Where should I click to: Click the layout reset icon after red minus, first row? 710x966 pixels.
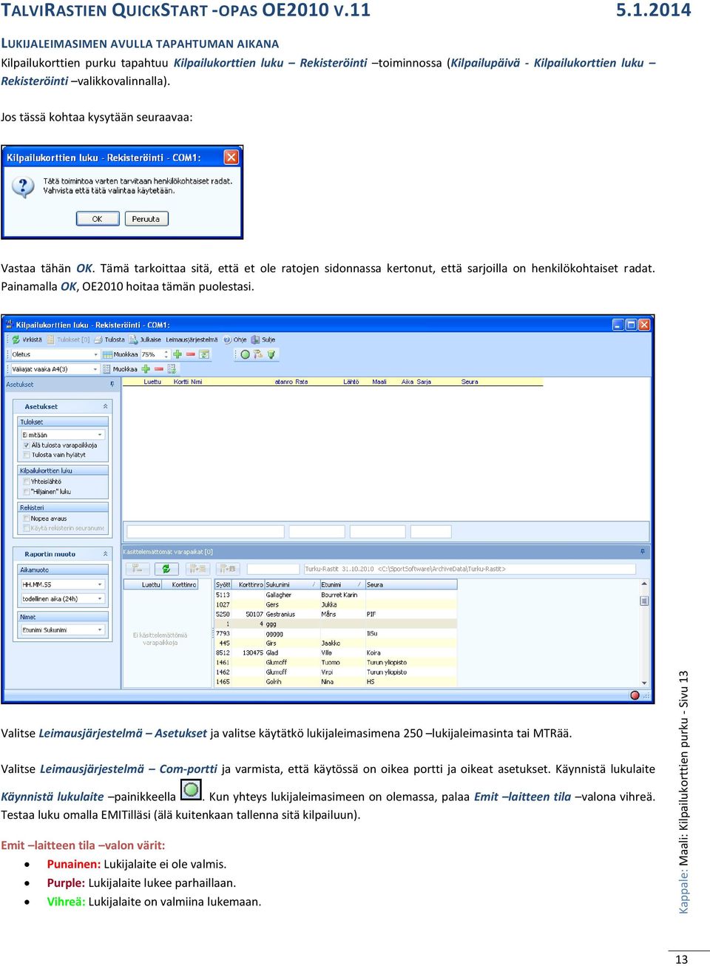pyautogui.click(x=204, y=354)
